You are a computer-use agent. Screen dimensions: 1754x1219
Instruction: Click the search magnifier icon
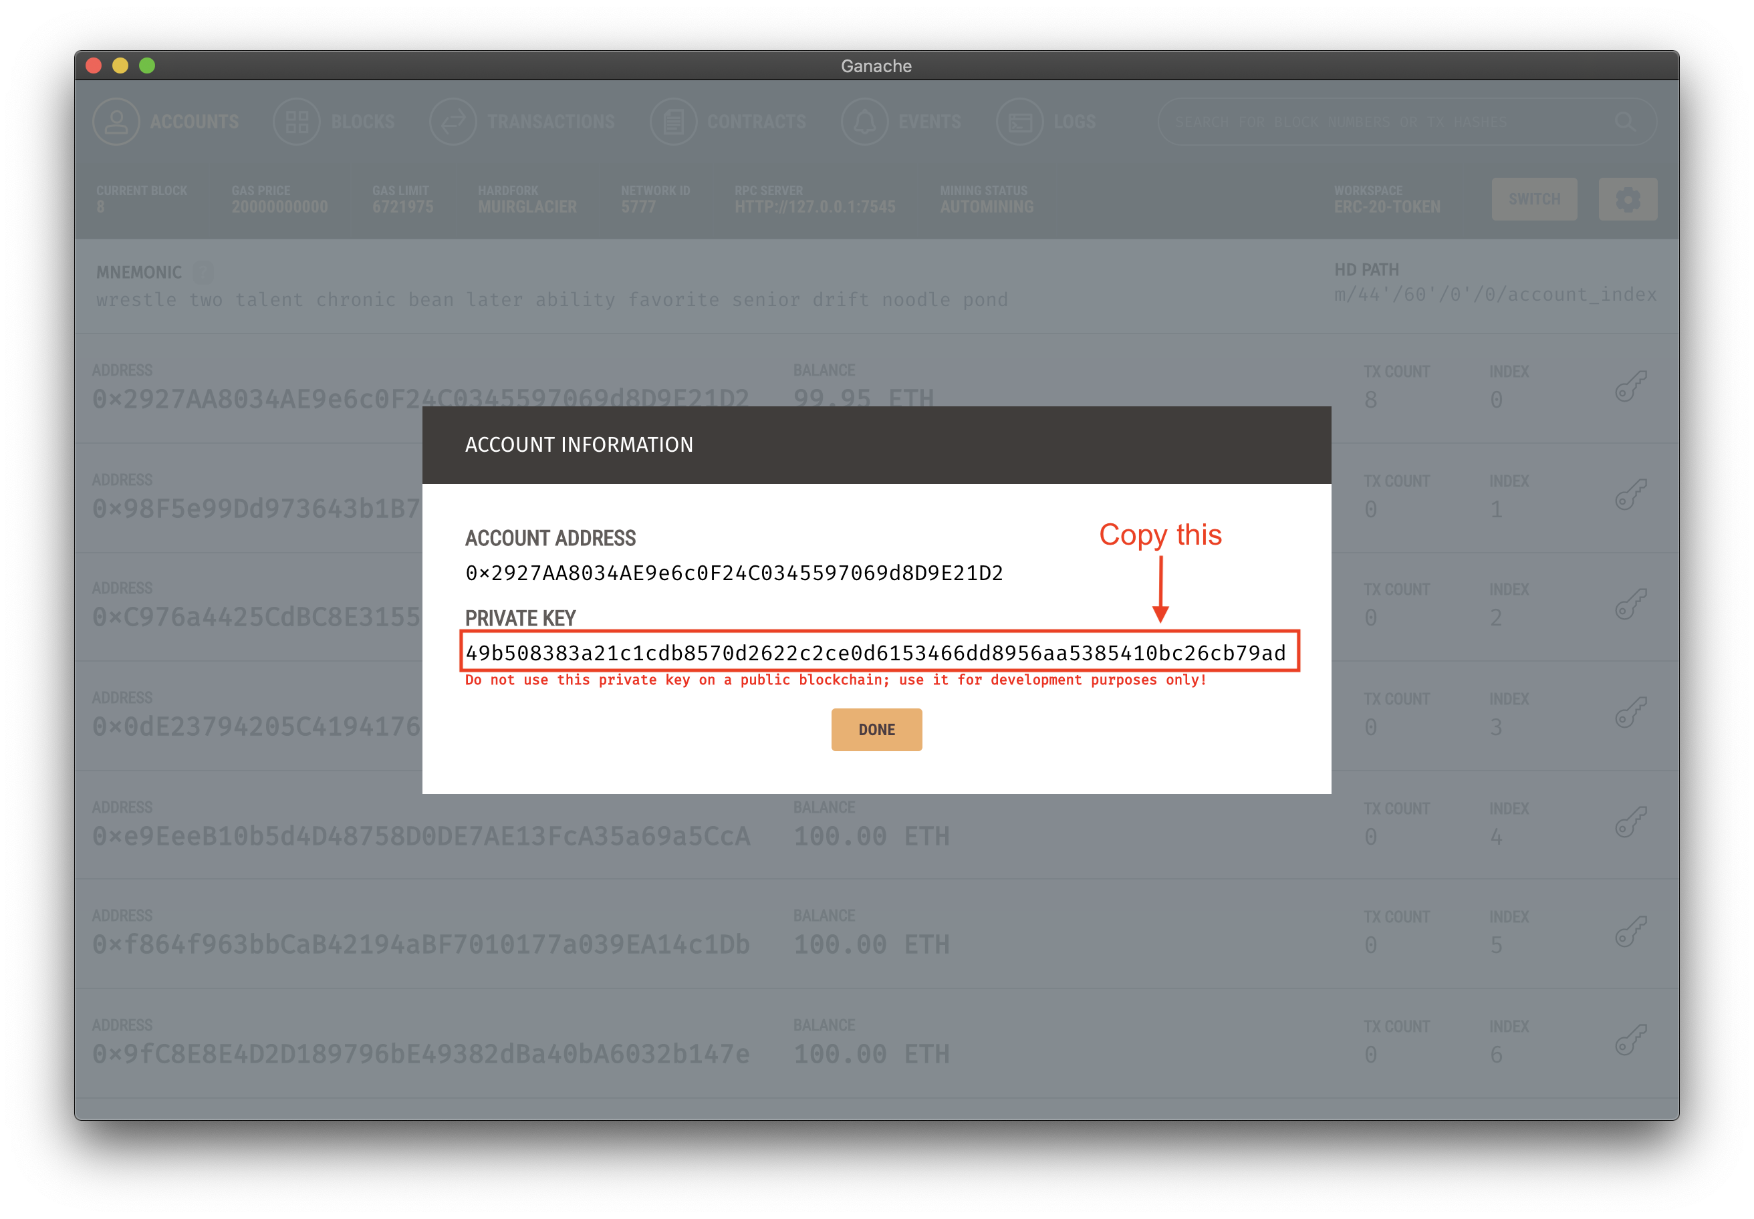tap(1625, 122)
